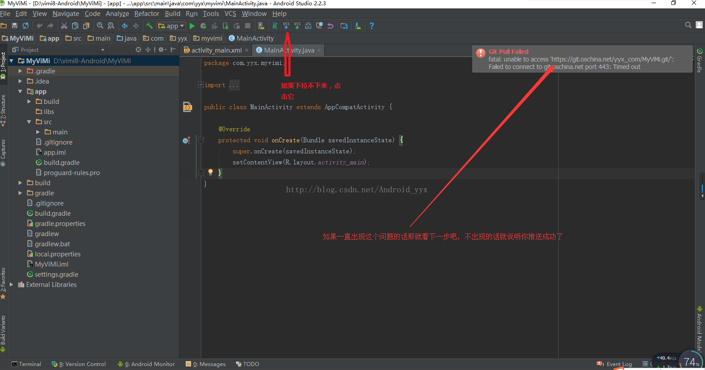
Task: Open the Terminal tool window
Action: 26,364
